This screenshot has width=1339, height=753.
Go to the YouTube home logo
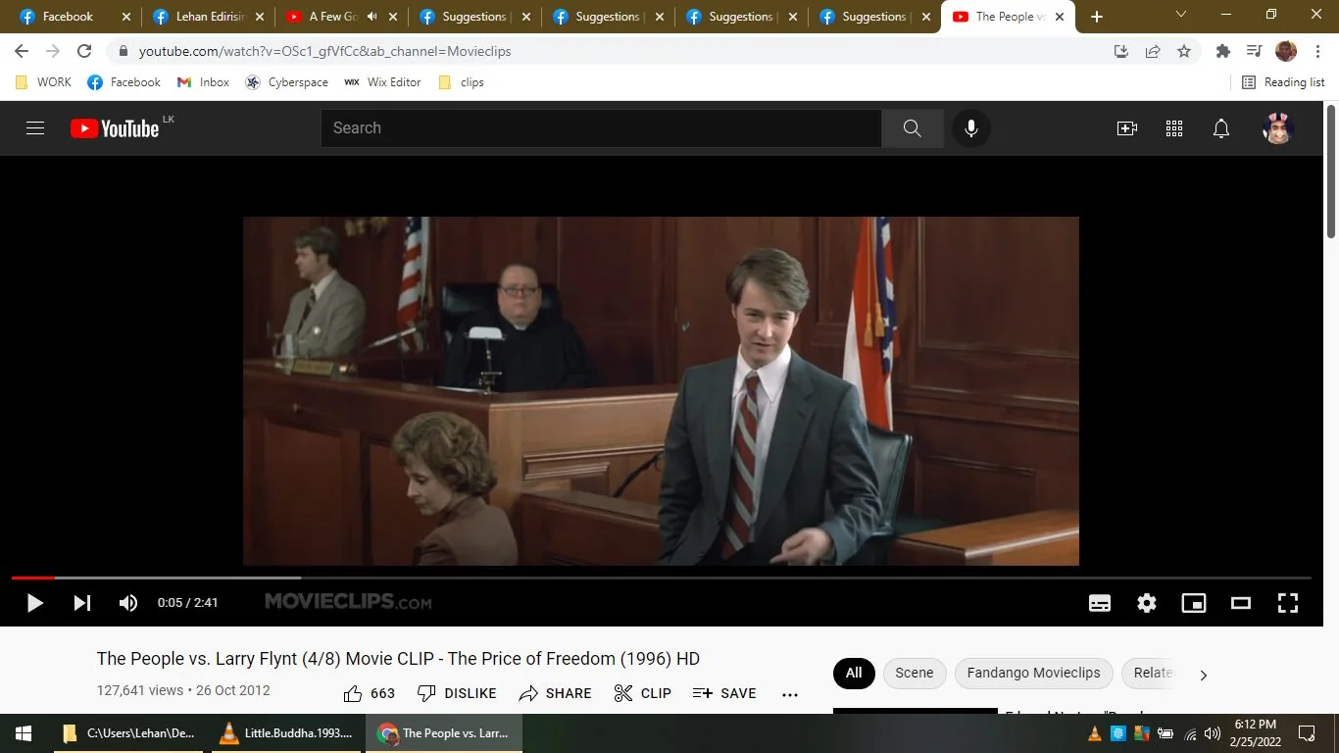[x=115, y=128]
